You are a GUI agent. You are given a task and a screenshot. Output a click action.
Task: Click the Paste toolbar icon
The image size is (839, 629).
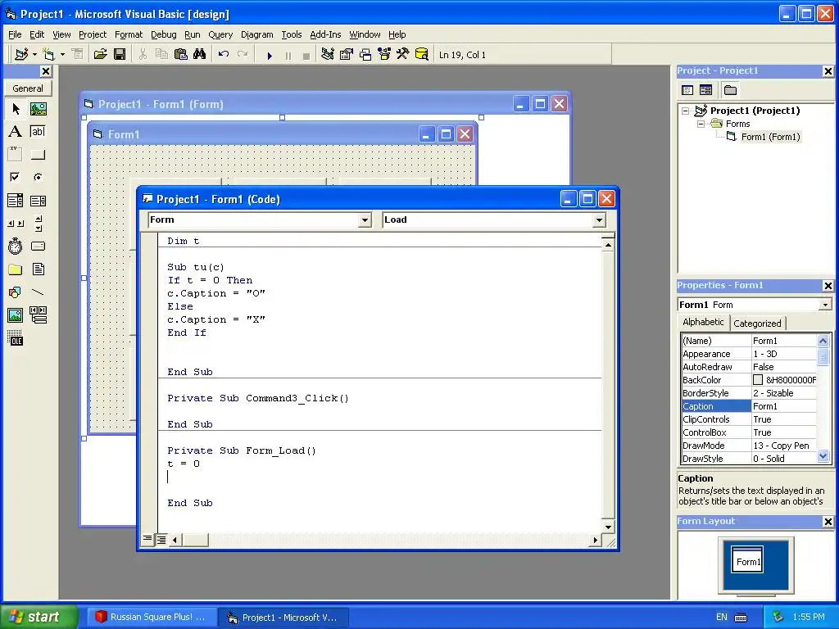tap(181, 55)
